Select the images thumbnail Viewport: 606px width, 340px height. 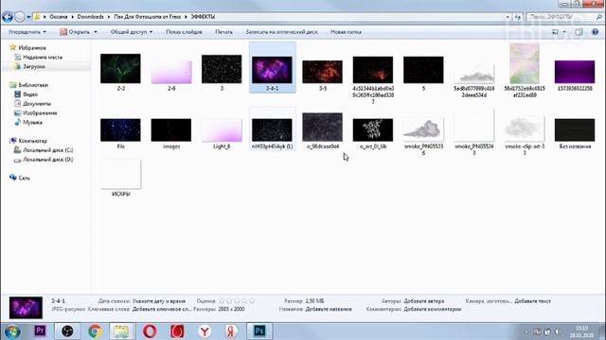point(171,130)
